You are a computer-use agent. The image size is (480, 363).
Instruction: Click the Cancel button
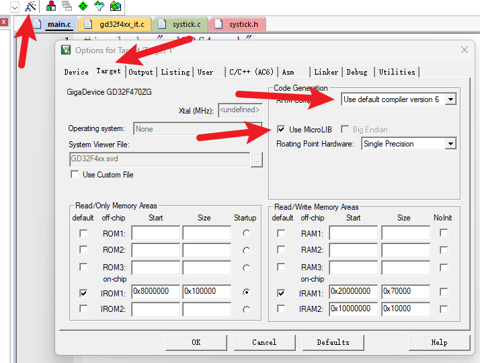[264, 342]
